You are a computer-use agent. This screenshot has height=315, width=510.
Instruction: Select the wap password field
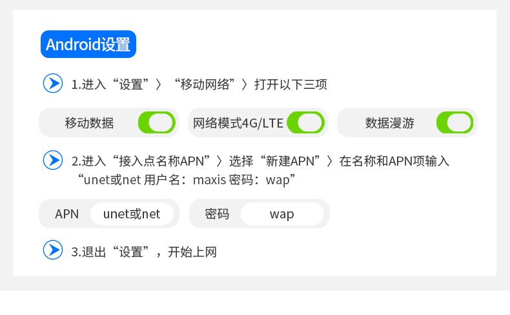[x=282, y=214]
